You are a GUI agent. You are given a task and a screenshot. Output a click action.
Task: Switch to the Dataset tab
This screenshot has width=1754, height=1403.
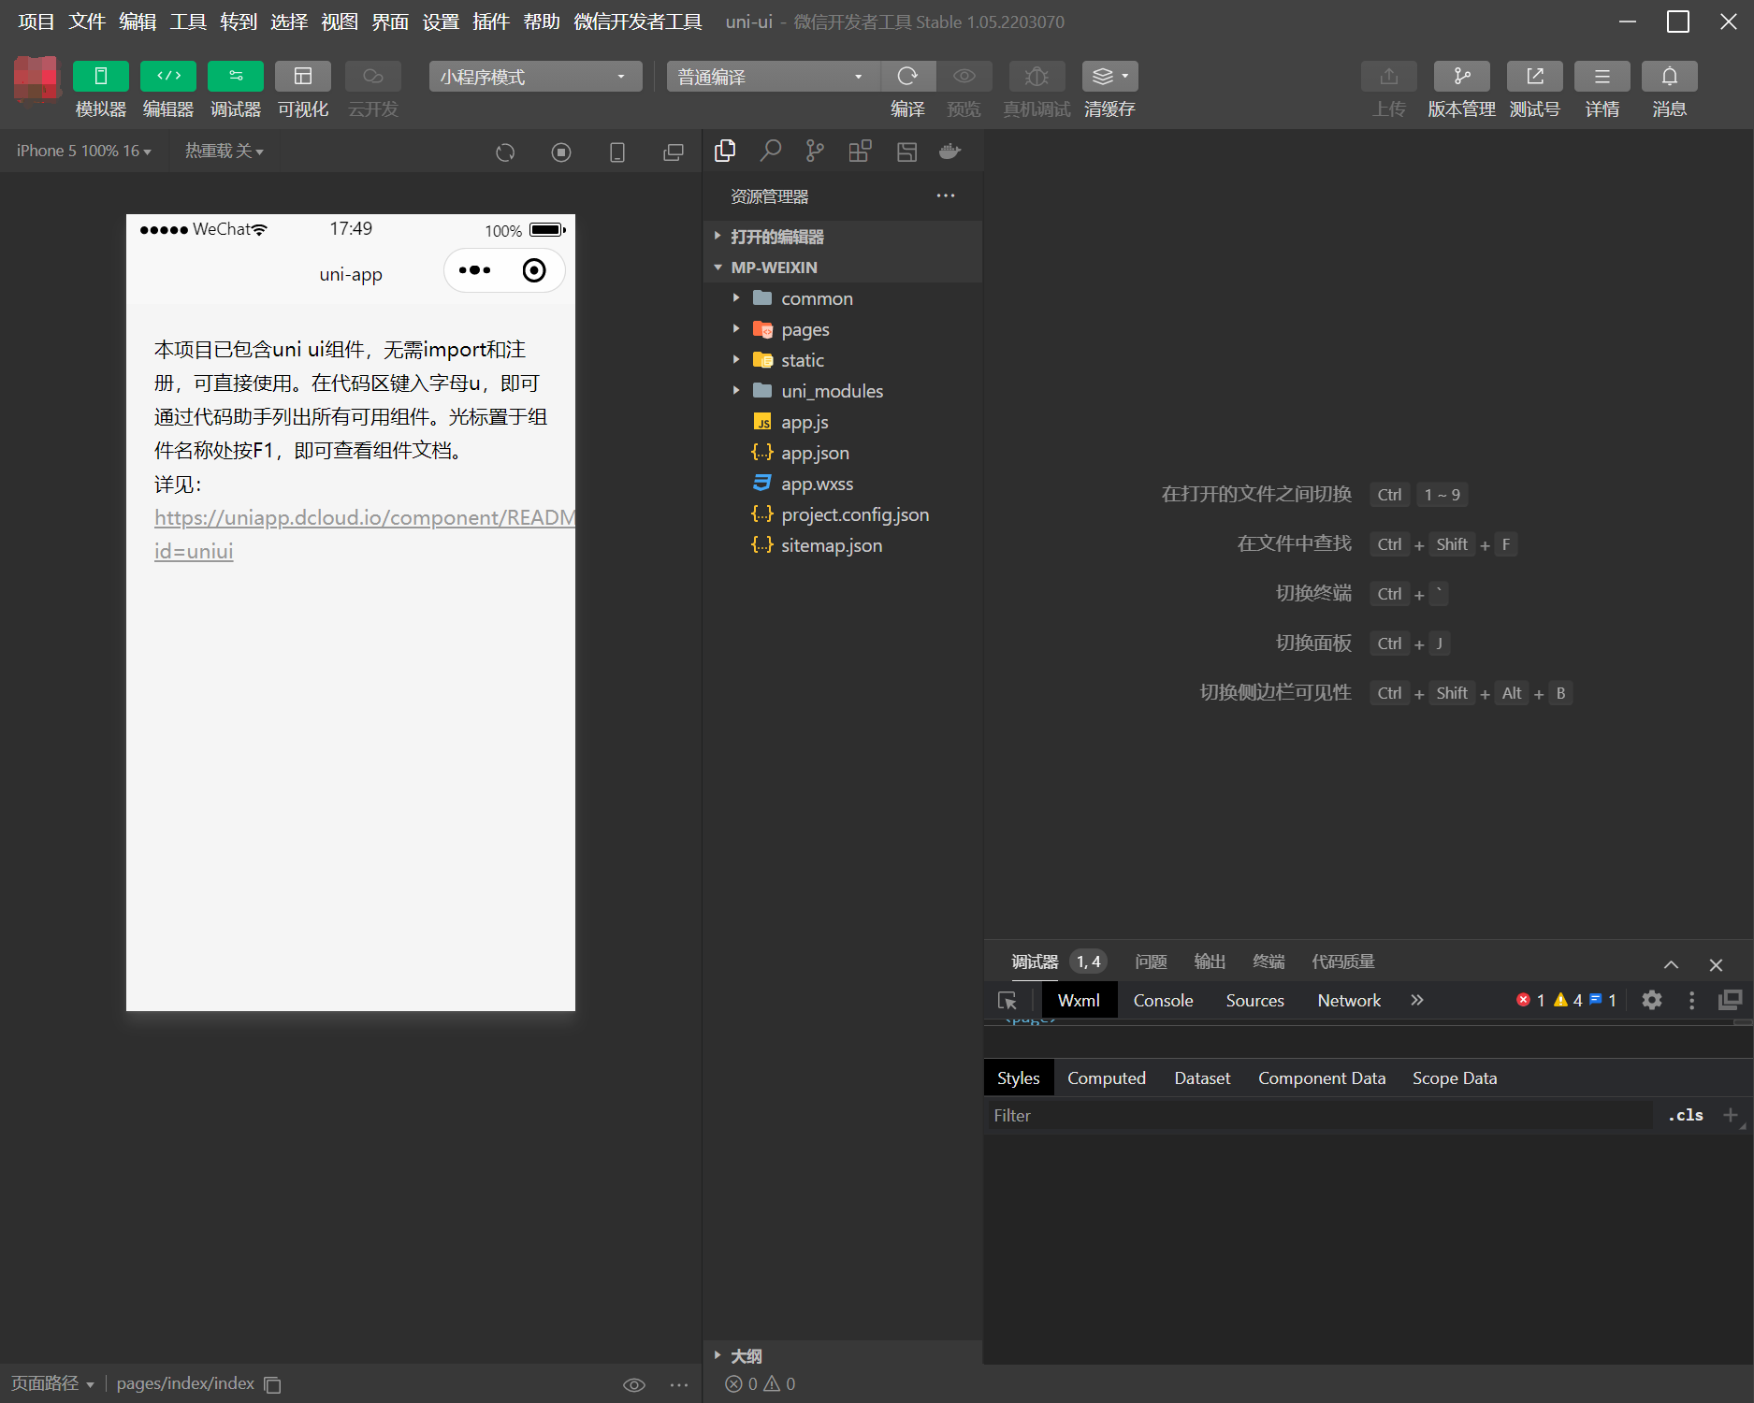pyautogui.click(x=1202, y=1078)
